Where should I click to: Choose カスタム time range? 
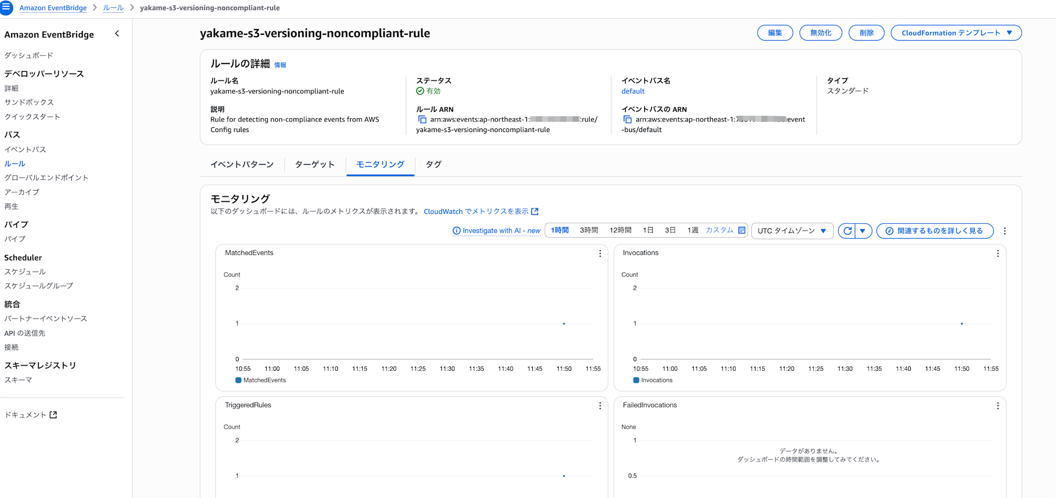719,230
